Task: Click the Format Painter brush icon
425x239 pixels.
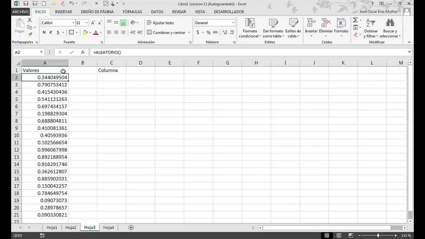Action: click(29, 34)
